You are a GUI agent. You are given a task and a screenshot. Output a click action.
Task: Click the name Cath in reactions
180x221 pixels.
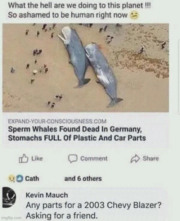32,179
